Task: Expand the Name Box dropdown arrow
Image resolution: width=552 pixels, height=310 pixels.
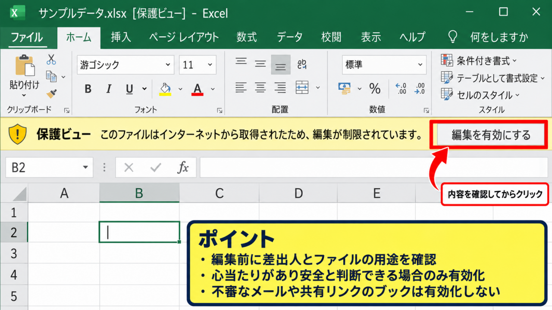Action: pyautogui.click(x=86, y=167)
